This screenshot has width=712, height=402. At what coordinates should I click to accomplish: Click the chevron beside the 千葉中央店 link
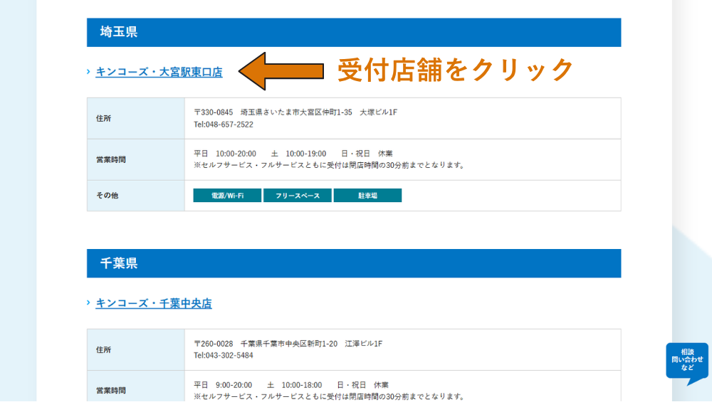point(88,302)
